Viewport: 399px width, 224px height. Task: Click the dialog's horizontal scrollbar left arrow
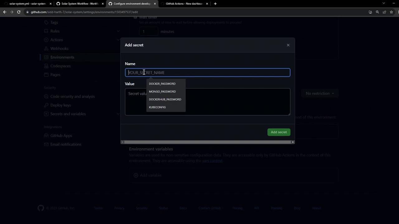[x=123, y=142]
